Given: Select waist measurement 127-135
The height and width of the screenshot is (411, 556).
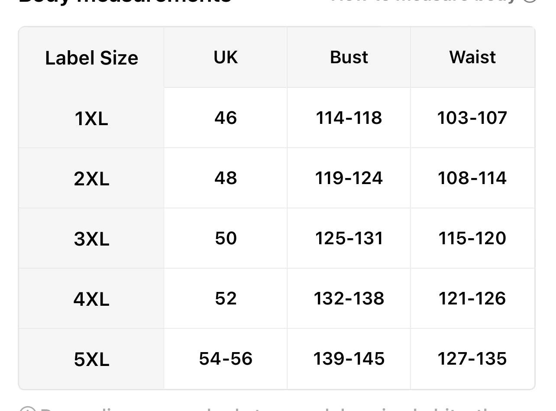Looking at the screenshot, I should (472, 359).
